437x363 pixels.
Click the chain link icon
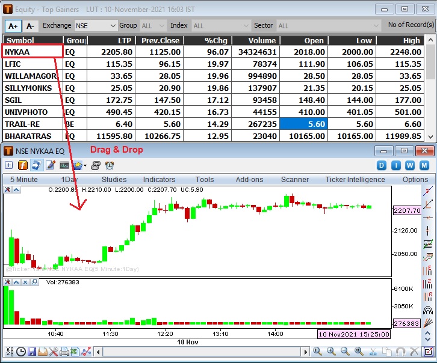click(95, 165)
